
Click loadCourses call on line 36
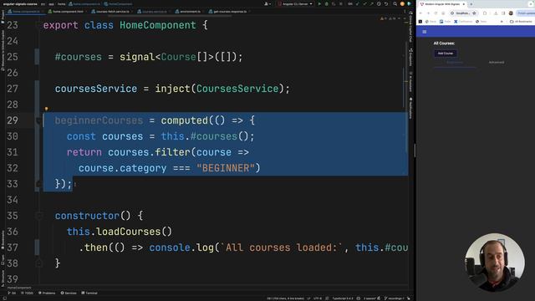point(128,232)
